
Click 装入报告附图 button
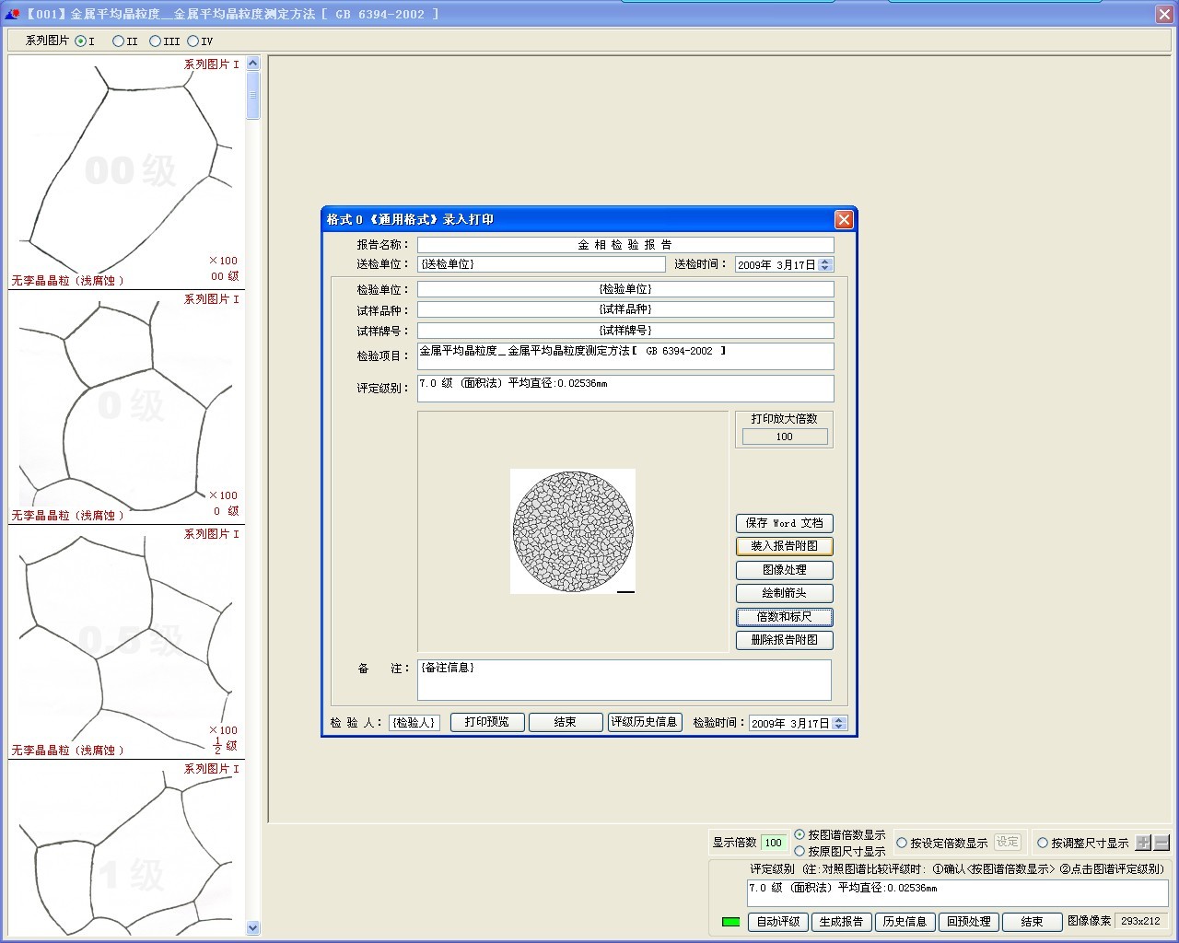(785, 546)
